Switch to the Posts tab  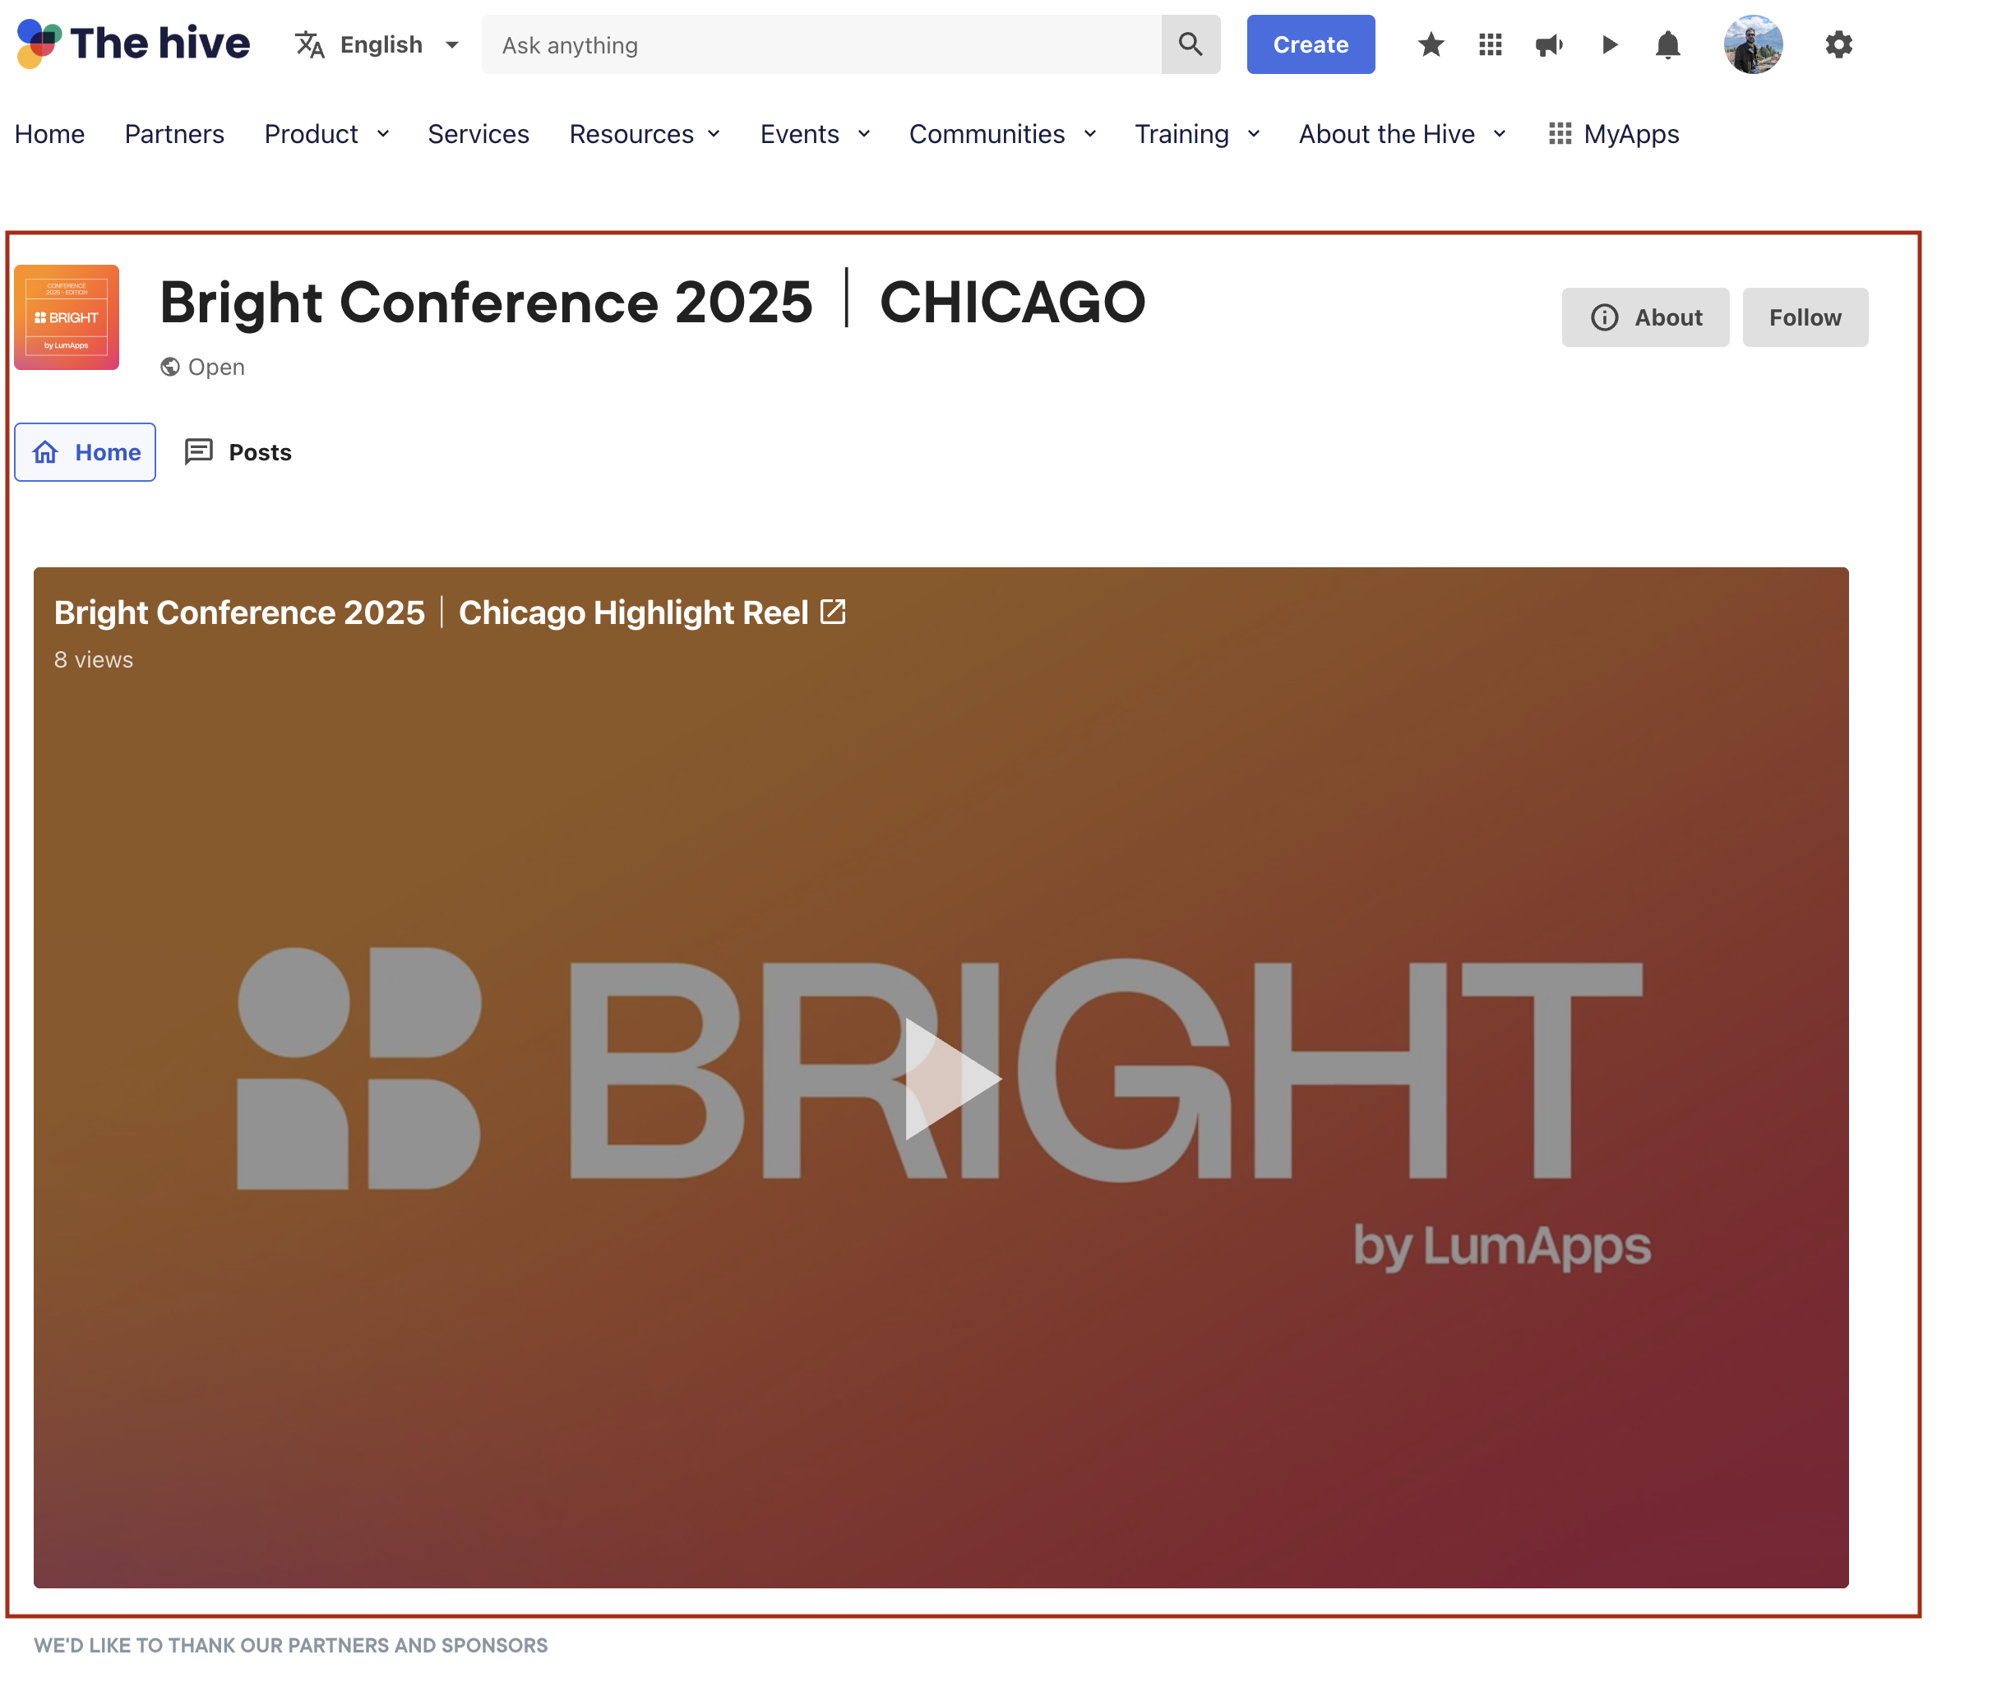pos(238,452)
